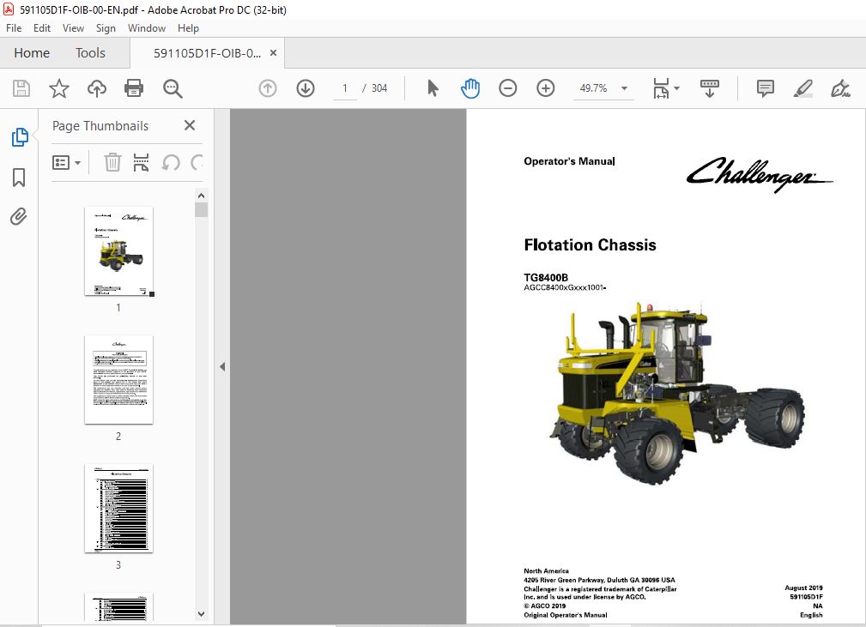Image resolution: width=866 pixels, height=627 pixels.
Task: Open the zoom percentage dropdown arrow
Action: pos(624,88)
